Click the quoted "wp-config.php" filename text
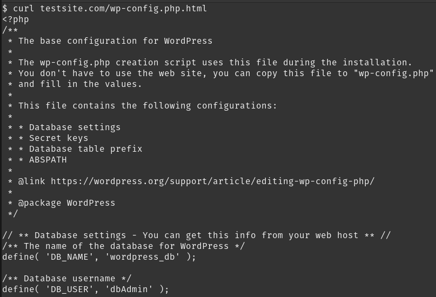 pos(396,73)
